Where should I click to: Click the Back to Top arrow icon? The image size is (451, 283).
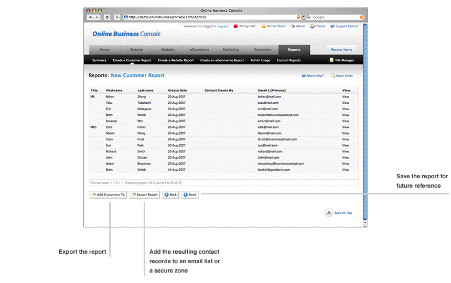coord(328,213)
